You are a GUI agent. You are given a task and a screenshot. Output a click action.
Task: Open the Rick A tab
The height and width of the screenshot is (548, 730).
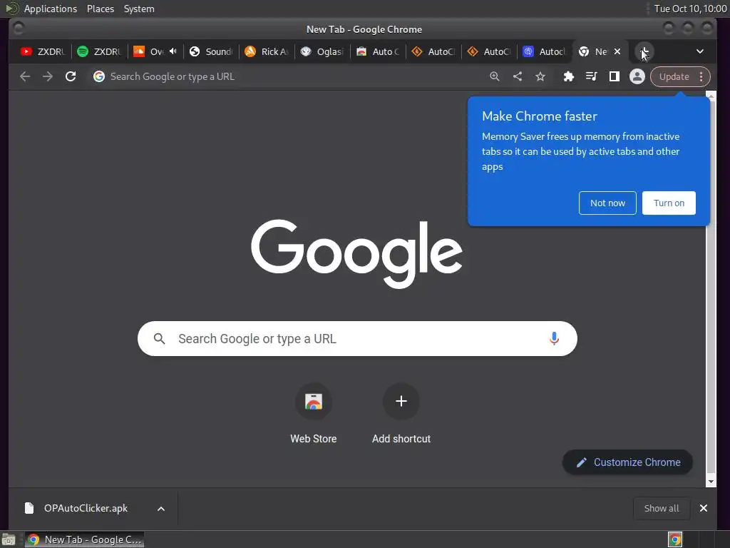click(x=267, y=51)
